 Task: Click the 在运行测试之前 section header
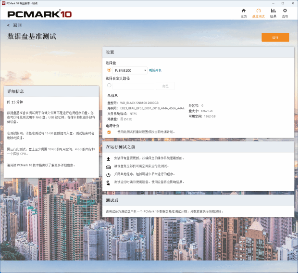pos(198,147)
